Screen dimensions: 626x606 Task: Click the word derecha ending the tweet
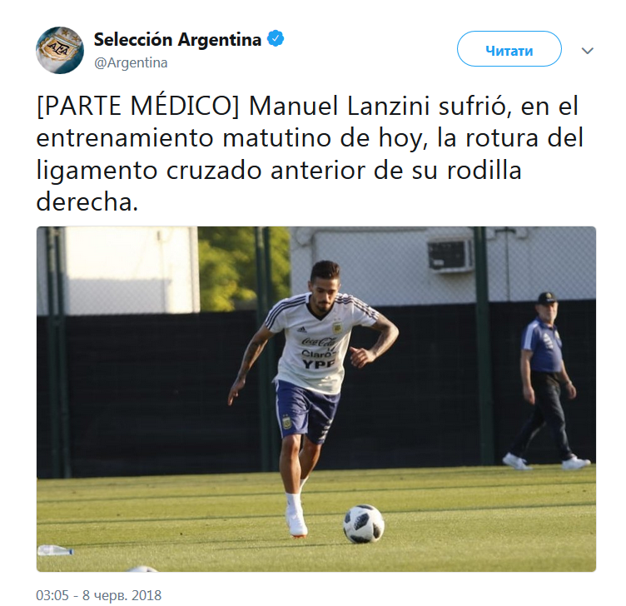pos(87,201)
